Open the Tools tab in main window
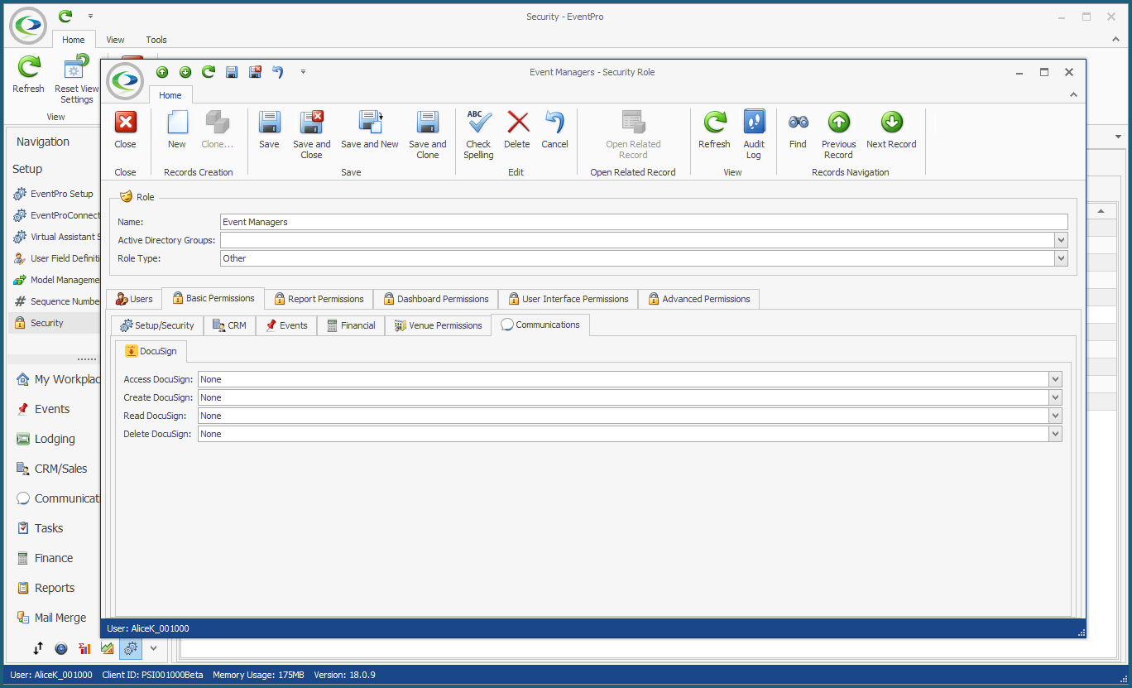 [x=156, y=40]
